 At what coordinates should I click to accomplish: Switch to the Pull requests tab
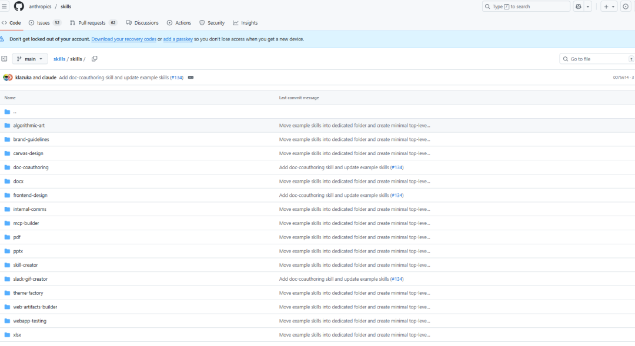click(x=93, y=23)
